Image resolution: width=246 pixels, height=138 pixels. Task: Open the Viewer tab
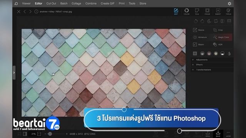[x=26, y=3]
